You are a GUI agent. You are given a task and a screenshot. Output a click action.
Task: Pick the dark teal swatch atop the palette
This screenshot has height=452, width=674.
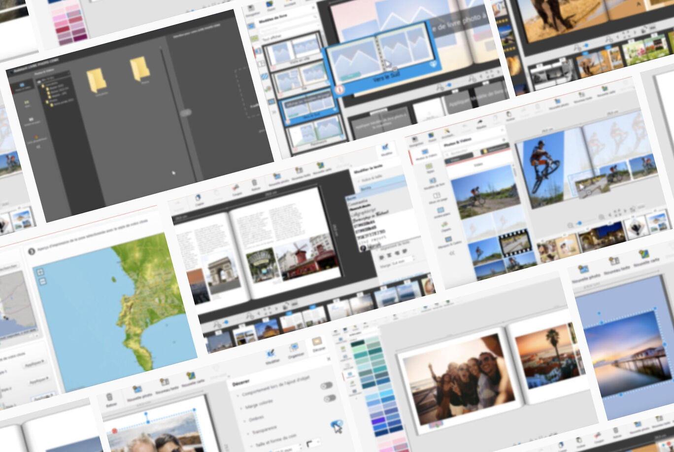point(358,344)
